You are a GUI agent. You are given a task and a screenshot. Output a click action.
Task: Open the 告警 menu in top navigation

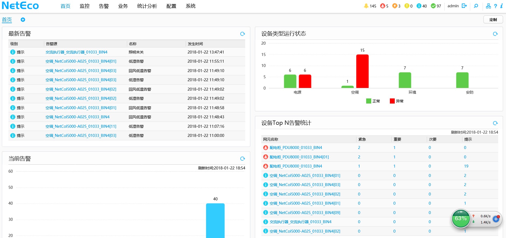click(x=104, y=6)
